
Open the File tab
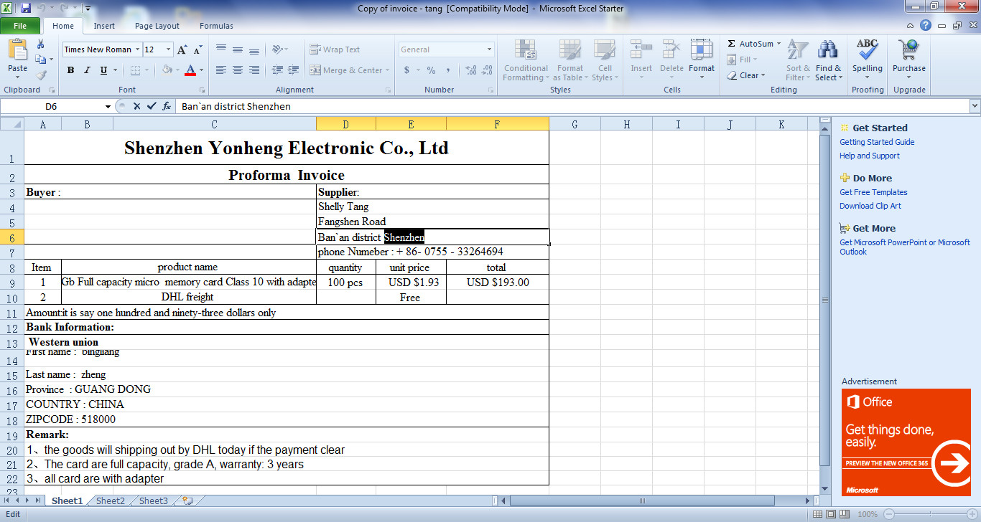click(21, 26)
